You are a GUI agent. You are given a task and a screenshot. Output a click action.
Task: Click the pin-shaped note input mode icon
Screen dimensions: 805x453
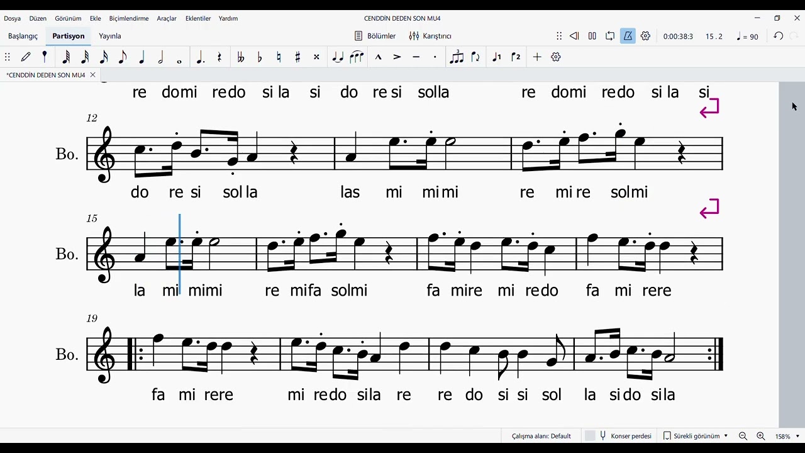[x=45, y=57]
